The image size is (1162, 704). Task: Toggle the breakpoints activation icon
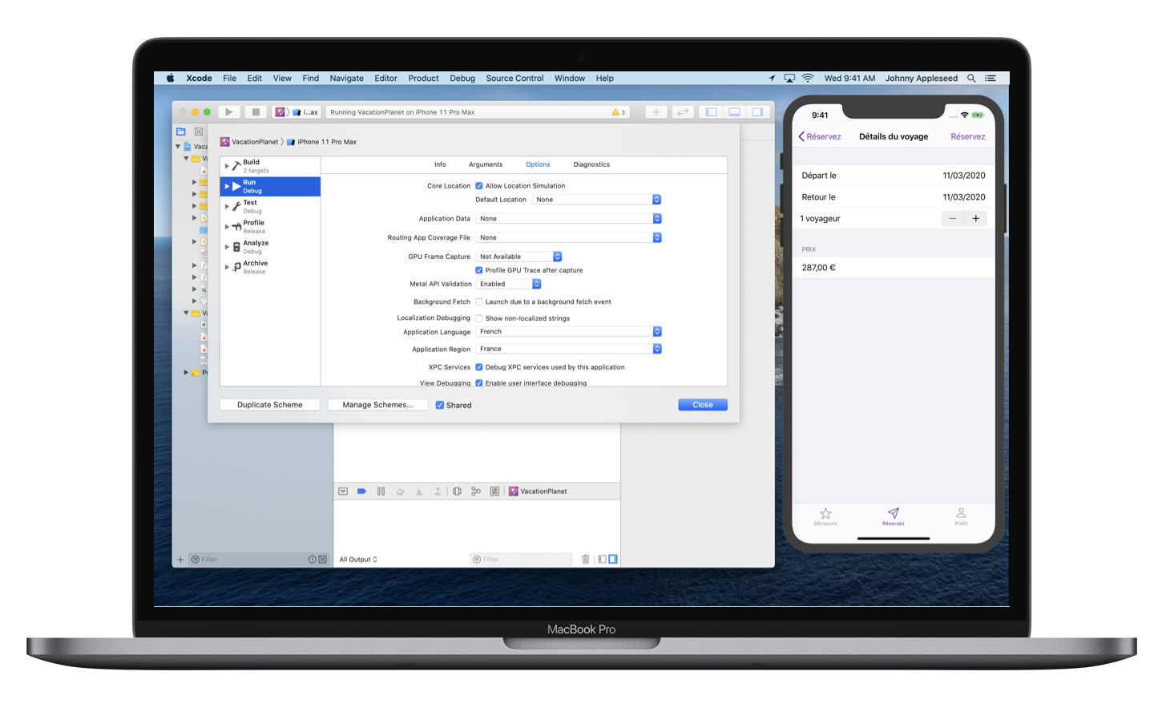click(361, 492)
